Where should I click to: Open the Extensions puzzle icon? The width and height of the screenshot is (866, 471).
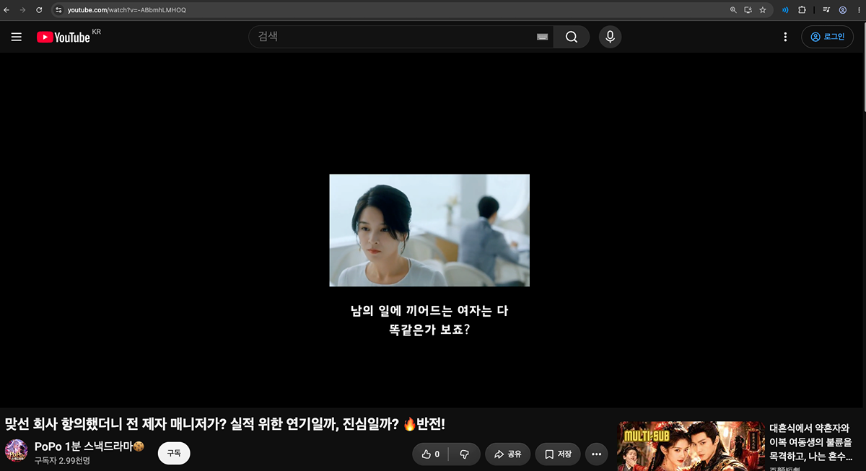click(802, 10)
